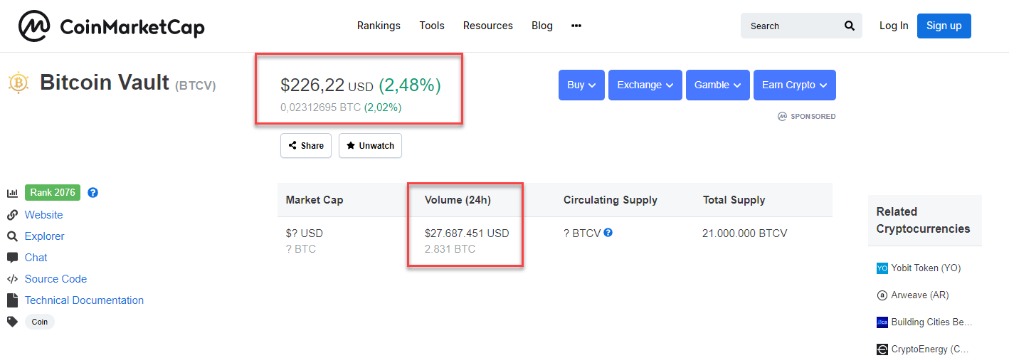
Task: Click Log In
Action: (x=894, y=26)
